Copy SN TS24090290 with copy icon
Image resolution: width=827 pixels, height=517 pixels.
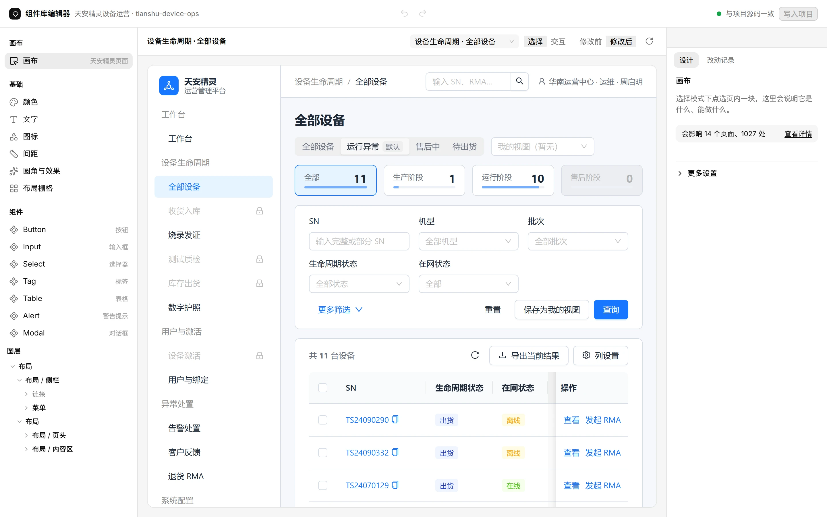[x=395, y=420]
